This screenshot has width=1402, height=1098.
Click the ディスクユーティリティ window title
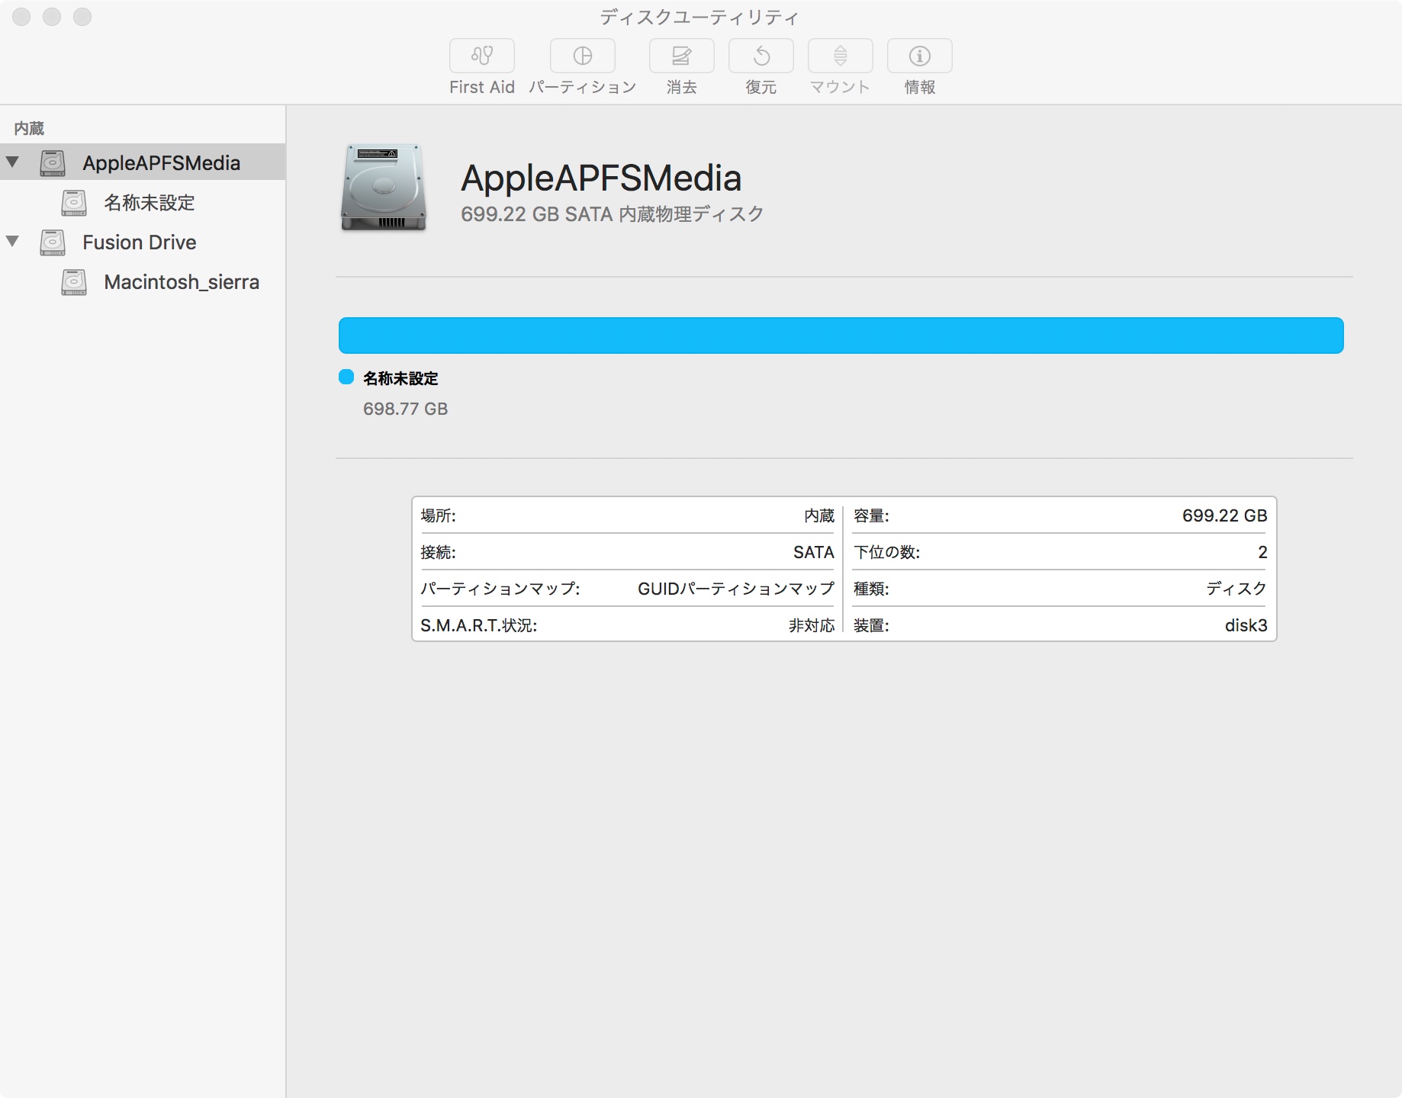(x=699, y=17)
